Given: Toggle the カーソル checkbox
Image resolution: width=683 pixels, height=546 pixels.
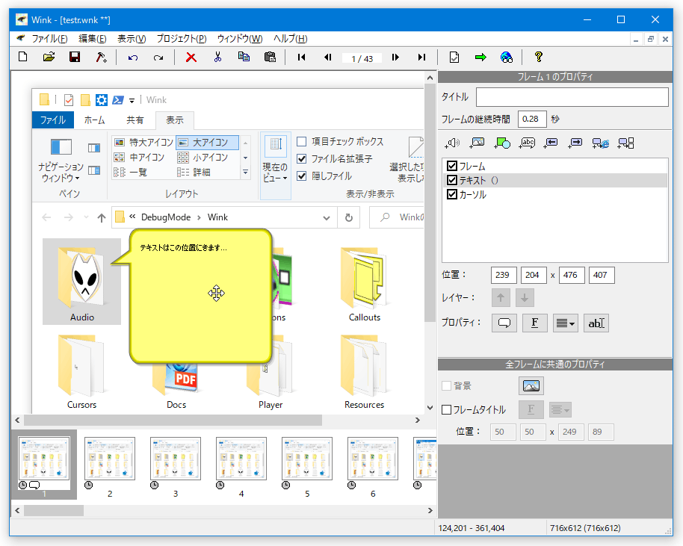Looking at the screenshot, I should (452, 194).
